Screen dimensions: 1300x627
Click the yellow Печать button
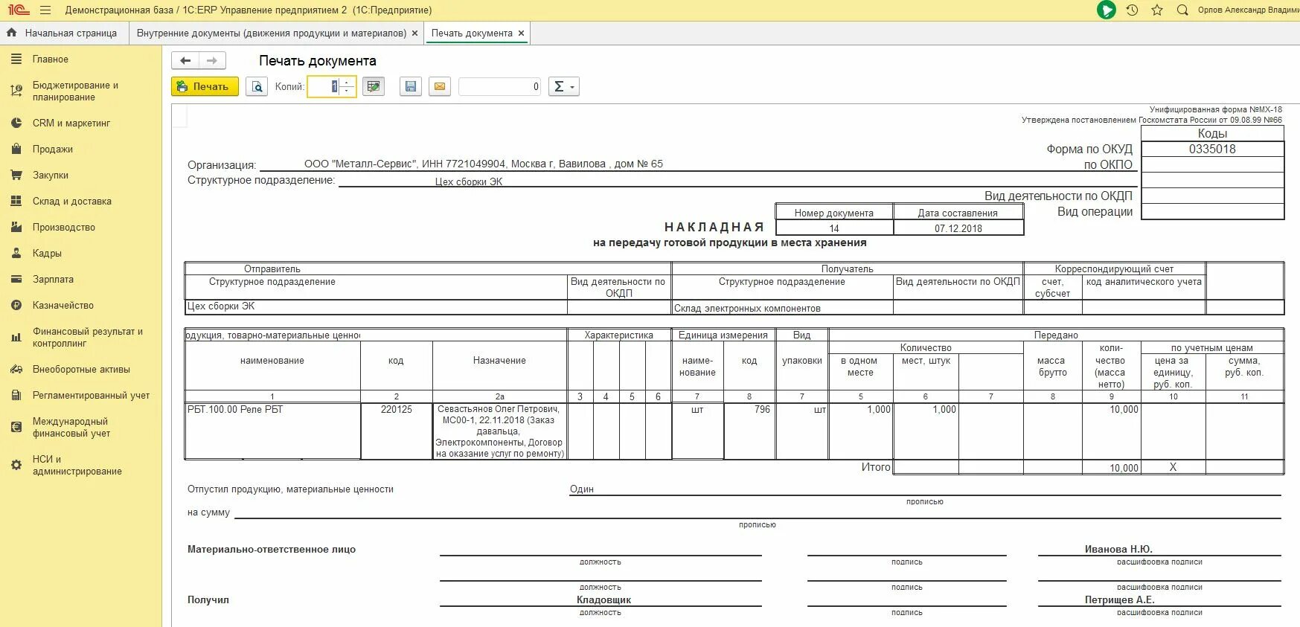point(205,87)
